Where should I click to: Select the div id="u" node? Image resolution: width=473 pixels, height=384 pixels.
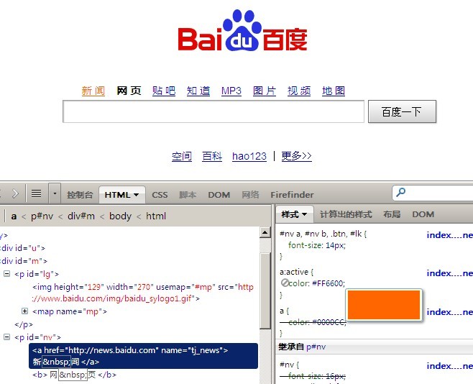(x=22, y=248)
